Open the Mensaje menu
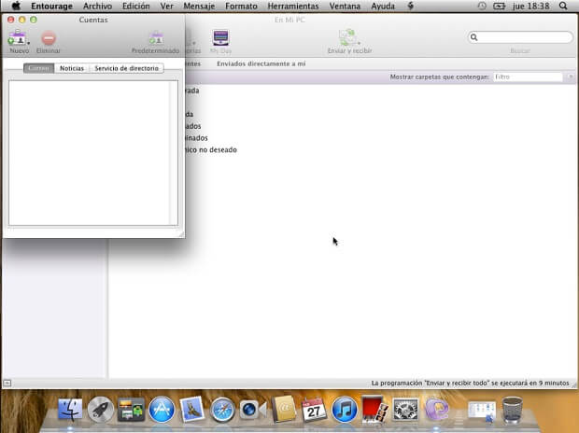The image size is (579, 433). pos(199,6)
